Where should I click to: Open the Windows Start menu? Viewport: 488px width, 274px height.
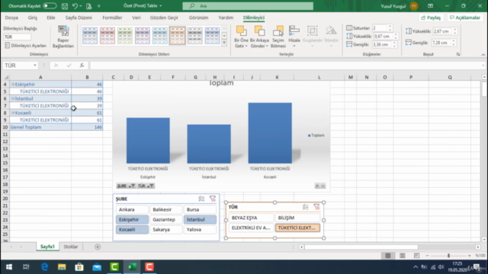[9, 267]
